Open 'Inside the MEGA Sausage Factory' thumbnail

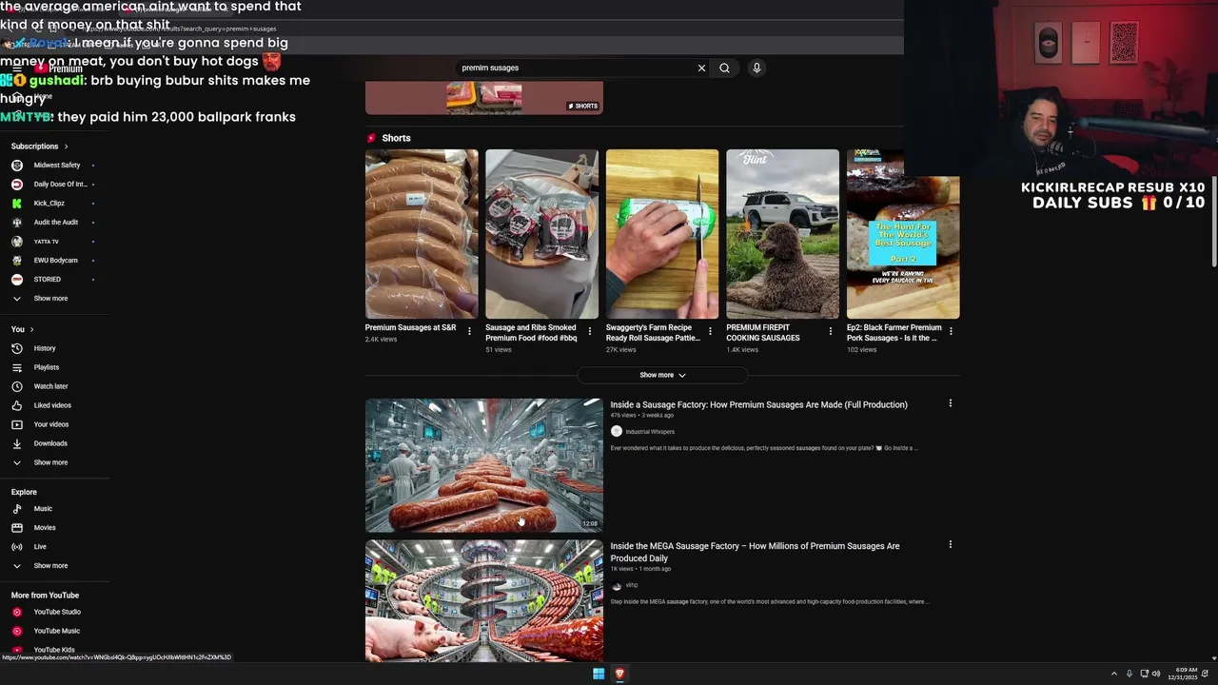[483, 601]
